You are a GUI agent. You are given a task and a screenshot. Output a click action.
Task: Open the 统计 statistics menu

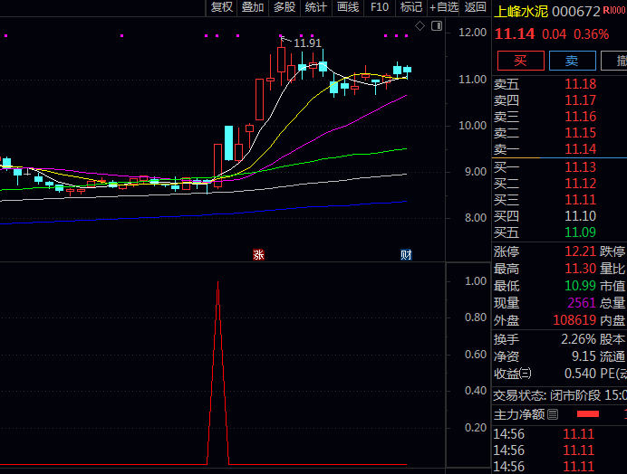316,7
